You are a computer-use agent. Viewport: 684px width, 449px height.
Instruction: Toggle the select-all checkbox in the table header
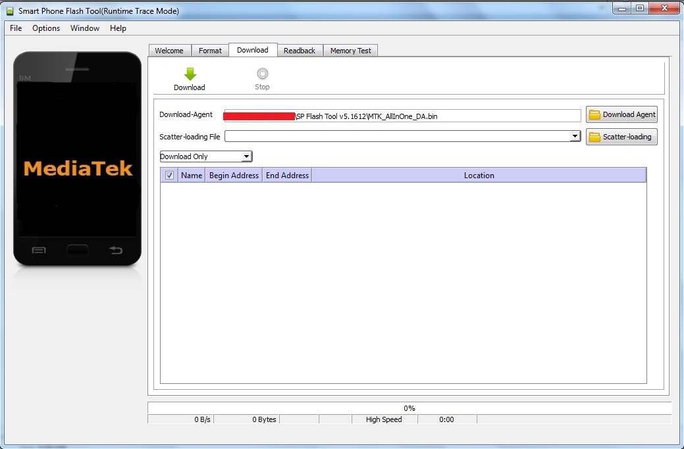(x=169, y=175)
